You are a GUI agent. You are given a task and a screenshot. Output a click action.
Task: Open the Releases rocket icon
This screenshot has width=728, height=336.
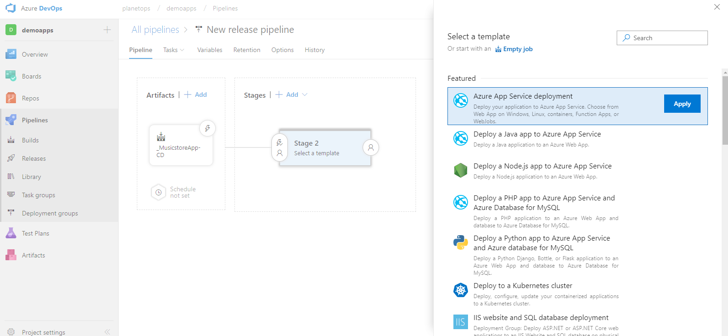[11, 158]
